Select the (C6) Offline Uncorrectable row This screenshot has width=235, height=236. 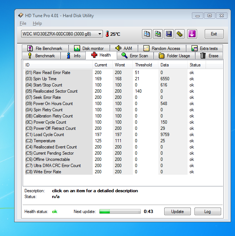(115, 159)
